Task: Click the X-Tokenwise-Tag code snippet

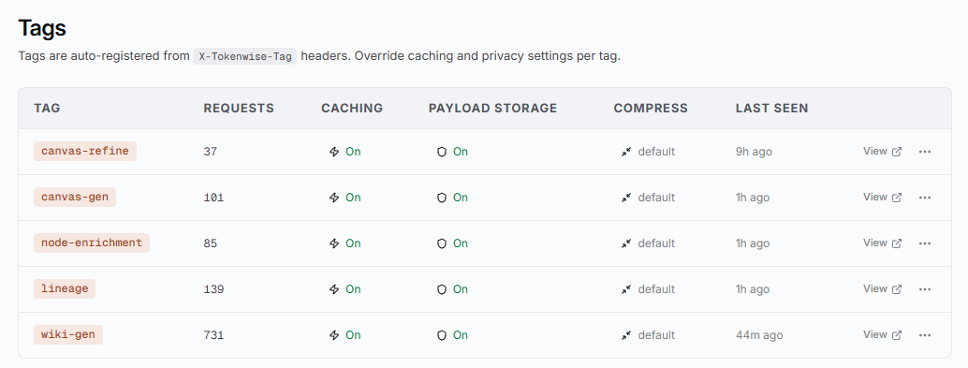Action: pos(245,56)
